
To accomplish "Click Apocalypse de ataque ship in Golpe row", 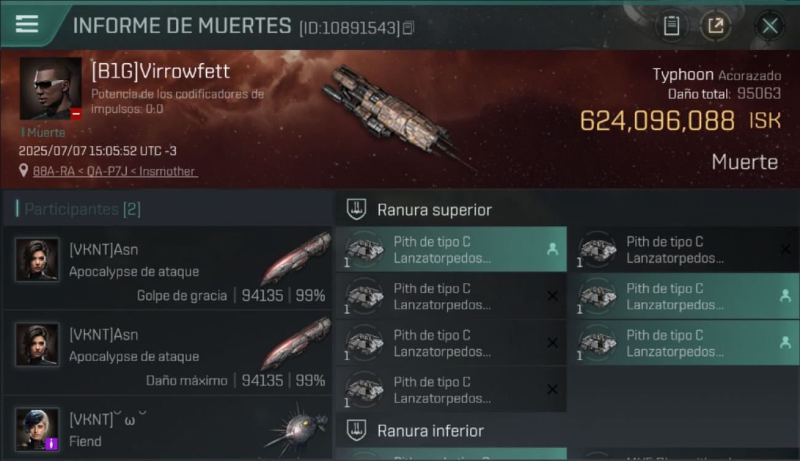I will coord(297,258).
